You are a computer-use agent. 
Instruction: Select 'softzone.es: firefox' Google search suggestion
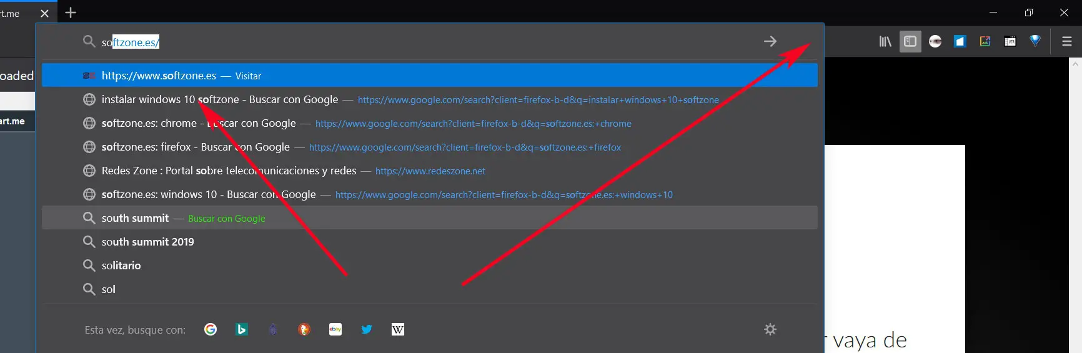[430, 147]
